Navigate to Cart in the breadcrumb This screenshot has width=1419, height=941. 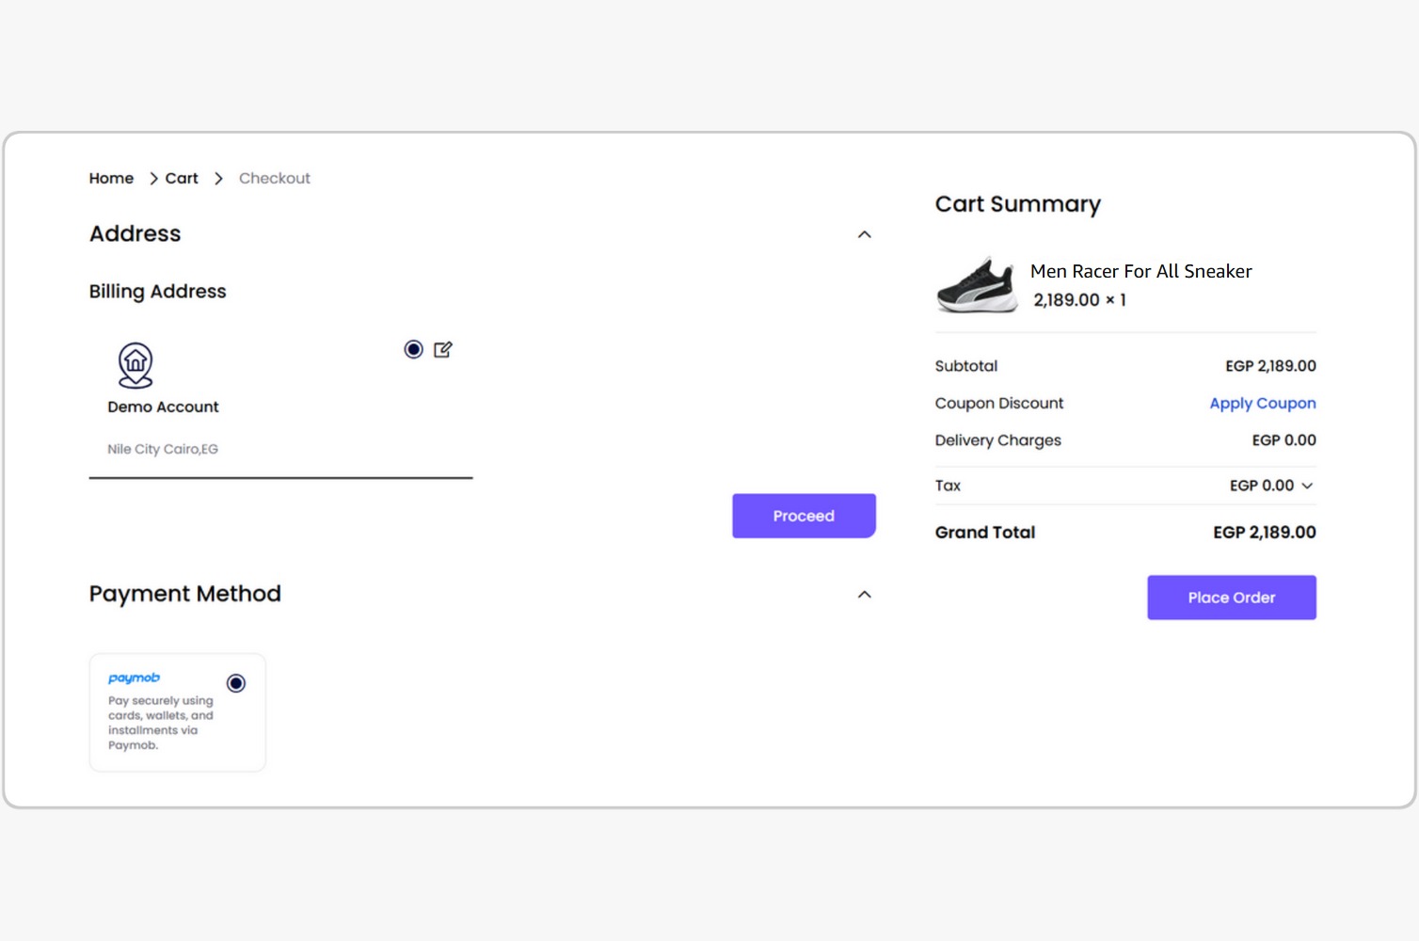[182, 178]
